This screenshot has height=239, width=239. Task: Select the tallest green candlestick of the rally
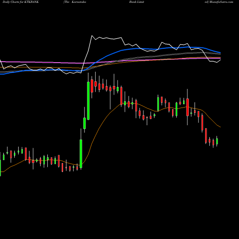click(x=88, y=101)
